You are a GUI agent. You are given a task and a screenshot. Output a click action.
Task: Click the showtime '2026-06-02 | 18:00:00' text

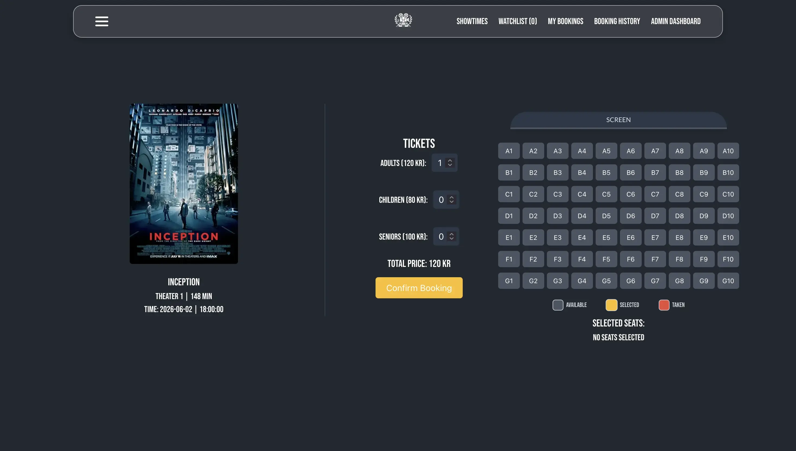coord(191,309)
